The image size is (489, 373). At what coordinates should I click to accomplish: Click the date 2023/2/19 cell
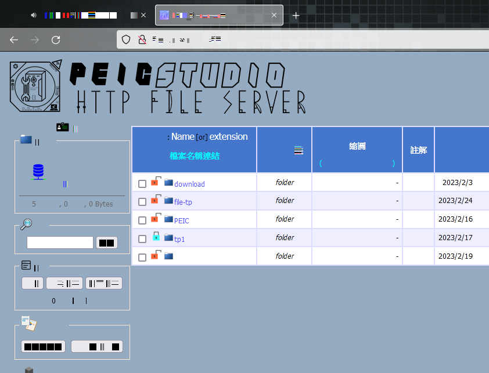pos(455,256)
